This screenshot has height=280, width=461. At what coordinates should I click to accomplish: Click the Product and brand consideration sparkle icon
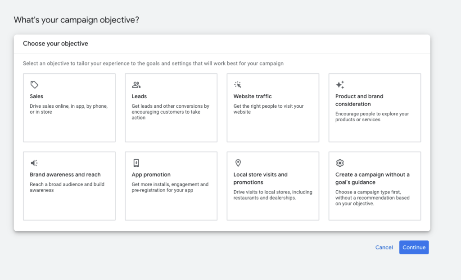point(340,84)
